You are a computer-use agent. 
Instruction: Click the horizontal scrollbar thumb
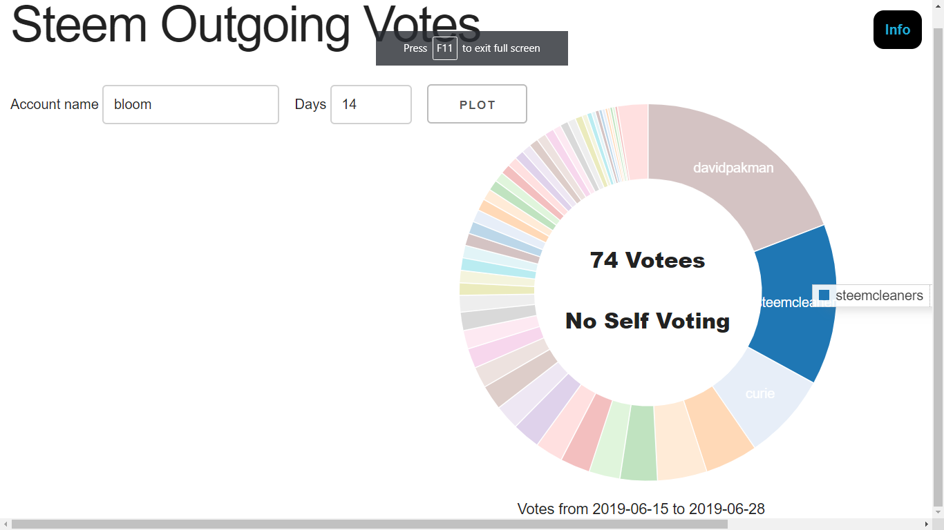[370, 524]
